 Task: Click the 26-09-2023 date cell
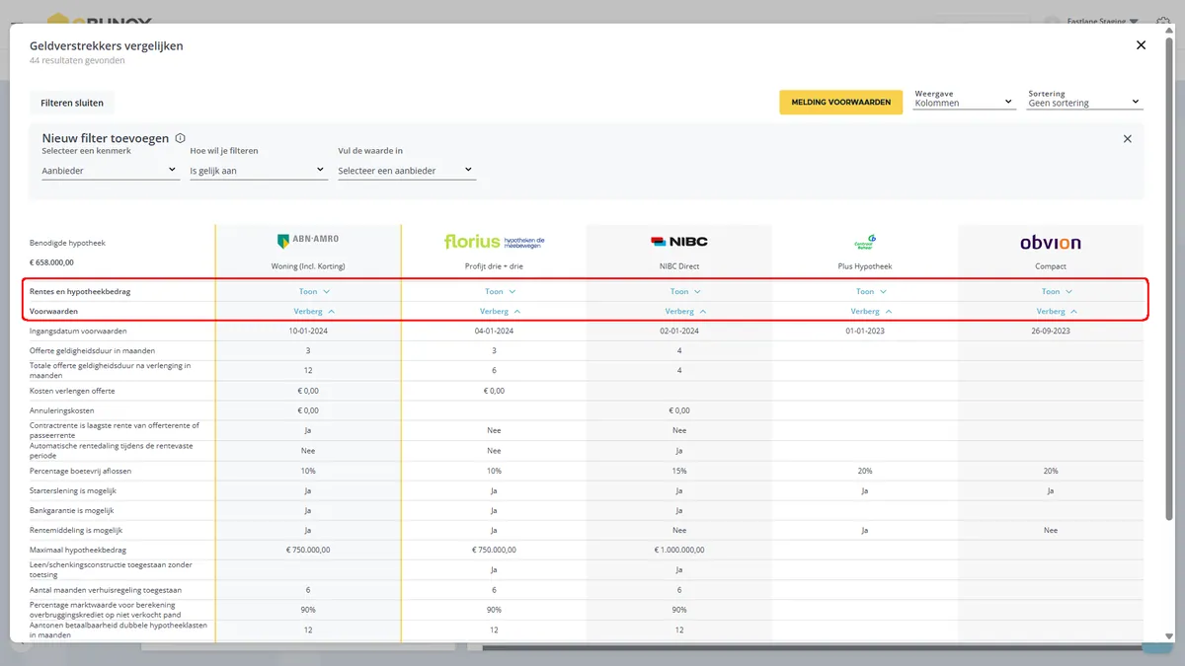coord(1051,332)
